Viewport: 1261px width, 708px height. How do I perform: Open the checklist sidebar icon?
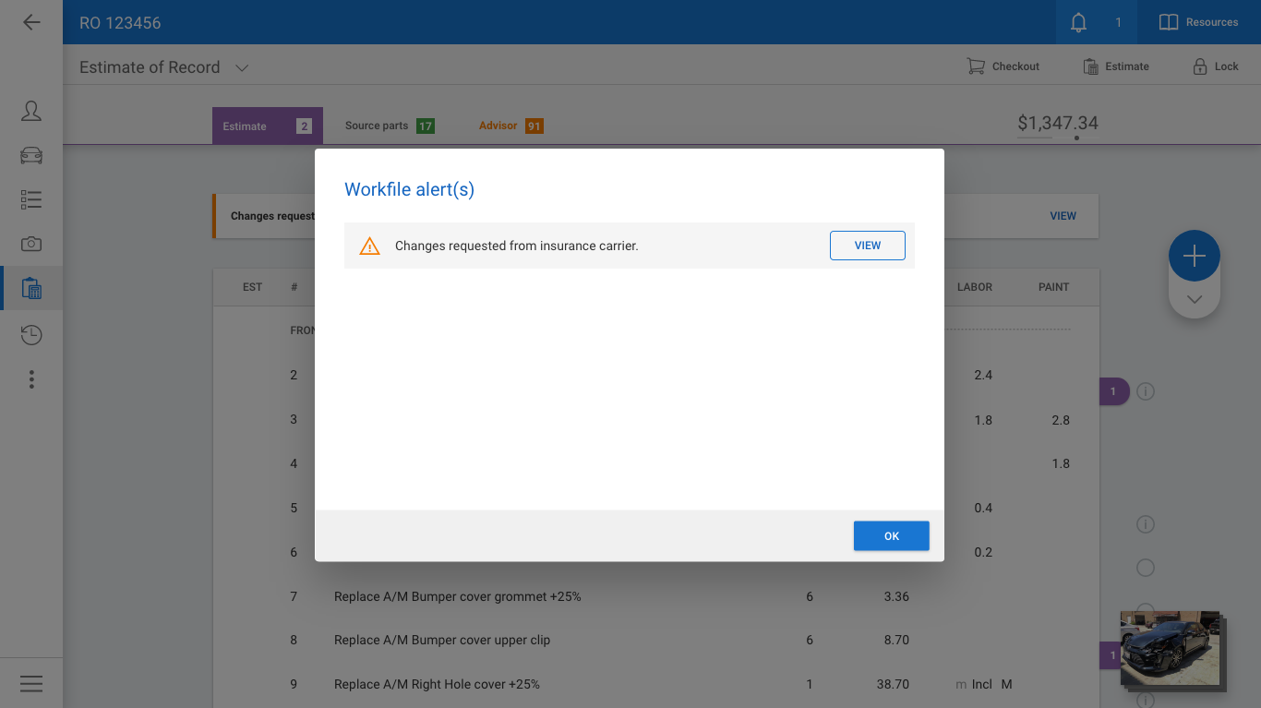pos(31,199)
